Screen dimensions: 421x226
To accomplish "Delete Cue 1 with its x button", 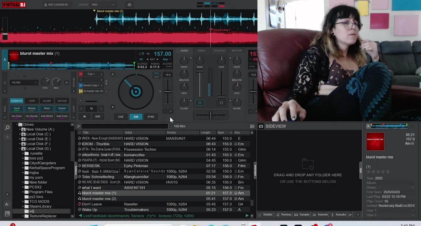I will [101, 74].
